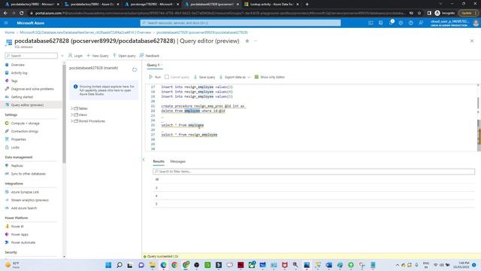This screenshot has height=271, width=481.
Task: Pin the Query editor blade star icon
Action: tap(247, 41)
